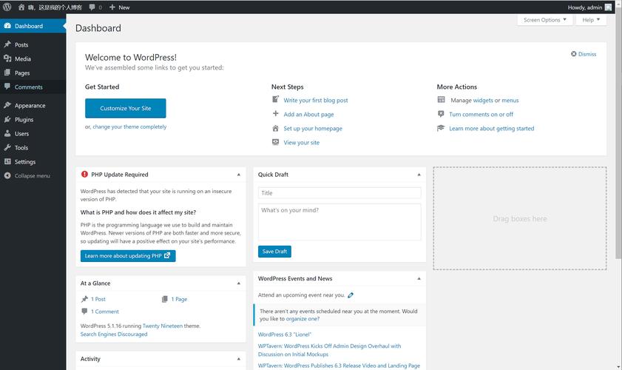Click the What's on your mind text area

(x=339, y=222)
